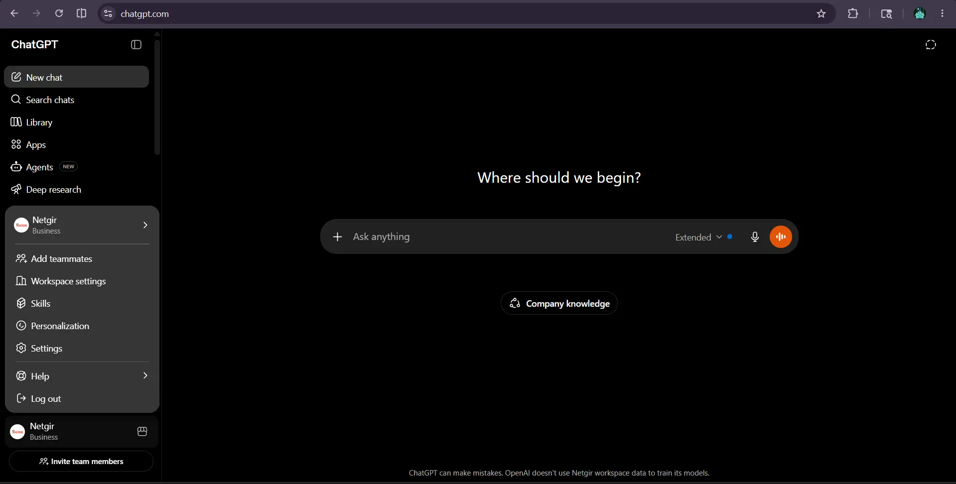Open the Apps section
Viewport: 956px width, 484px height.
[77, 144]
